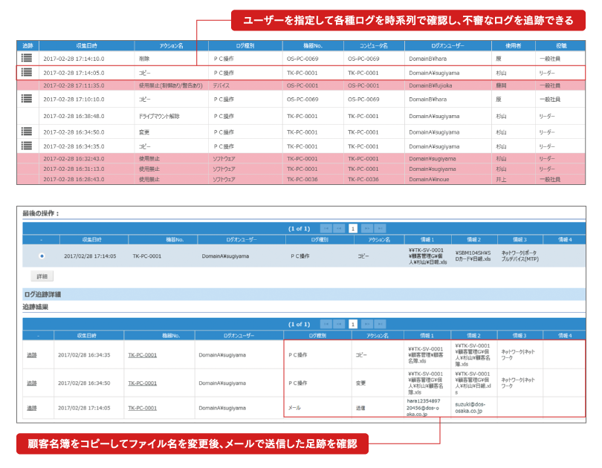Select the 藤岡 row 一般社員 role cell
602x468 pixels.
coord(561,85)
